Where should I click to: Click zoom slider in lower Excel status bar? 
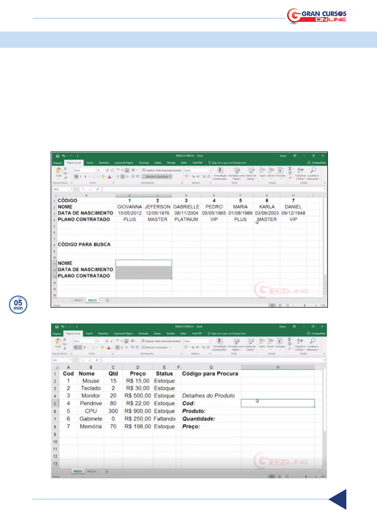click(x=305, y=476)
